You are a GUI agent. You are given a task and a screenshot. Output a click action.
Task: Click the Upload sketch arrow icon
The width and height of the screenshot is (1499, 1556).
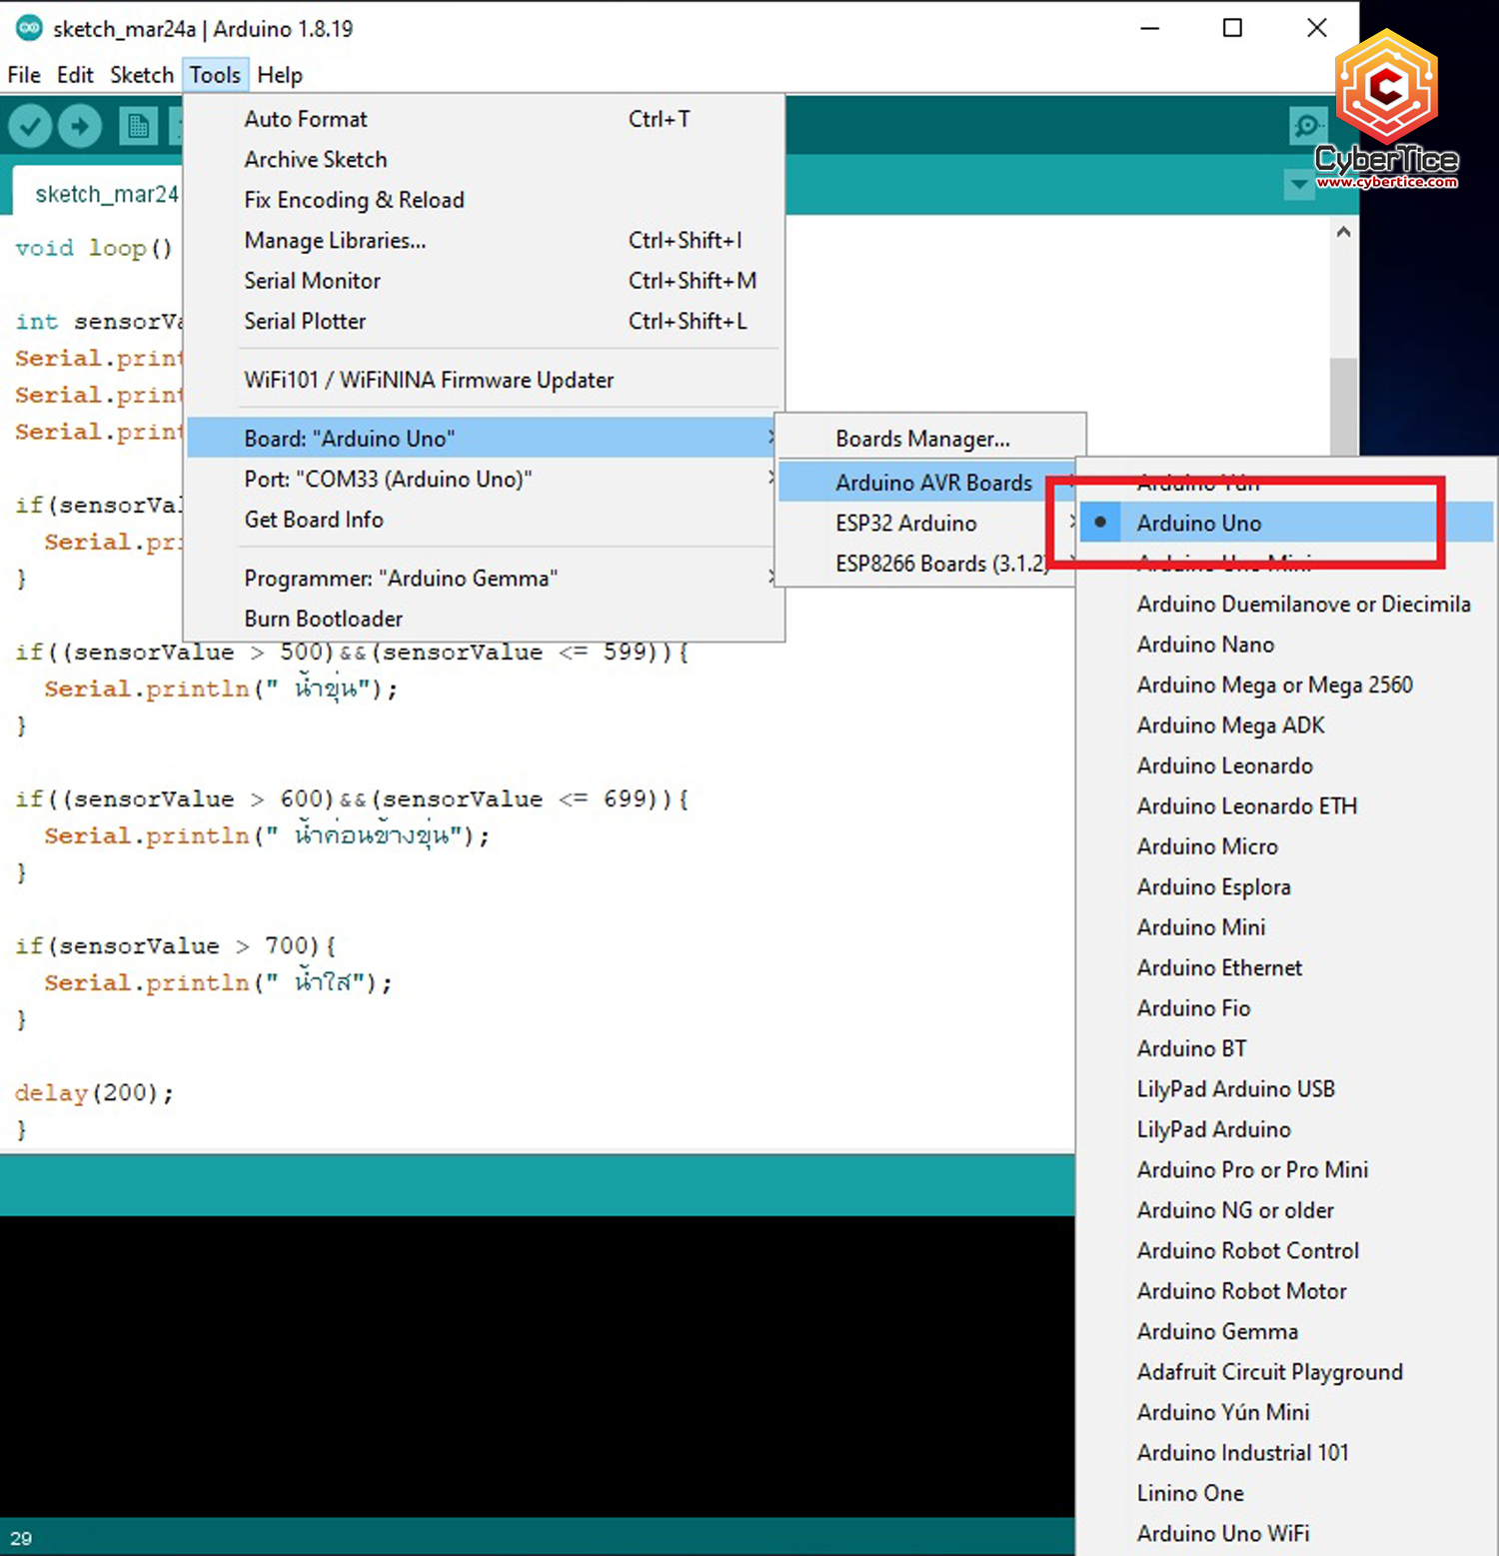[x=80, y=126]
